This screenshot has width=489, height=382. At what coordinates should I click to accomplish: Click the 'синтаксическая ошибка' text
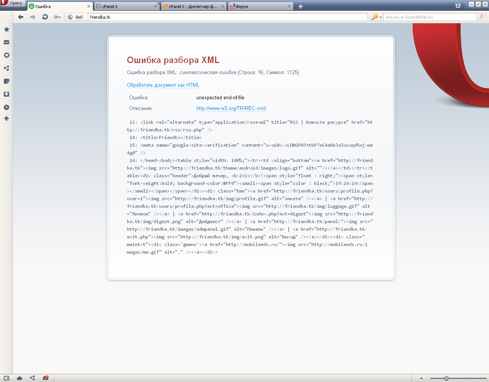(x=208, y=73)
